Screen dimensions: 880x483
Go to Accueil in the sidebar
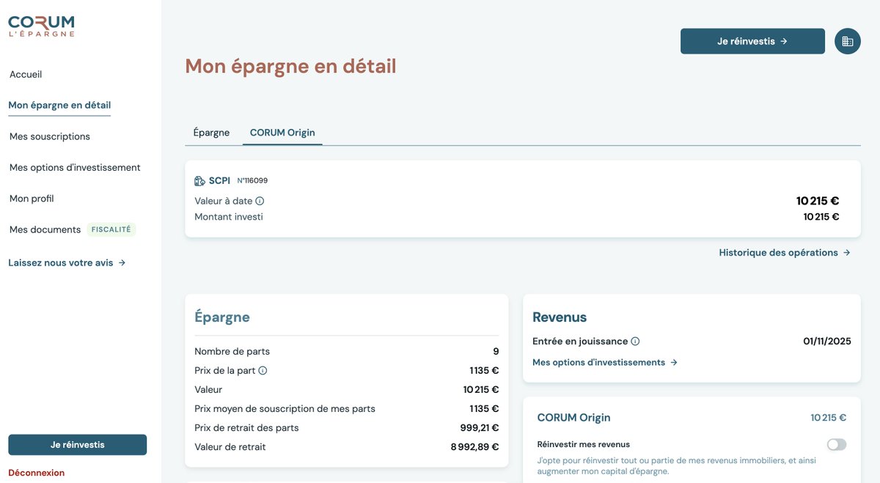coord(26,74)
